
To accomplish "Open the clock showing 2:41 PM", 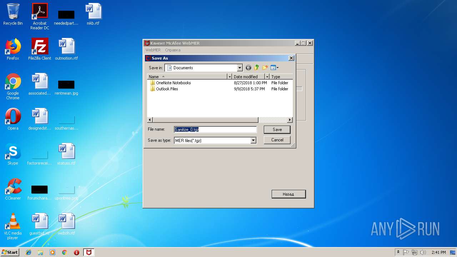I will pyautogui.click(x=439, y=252).
